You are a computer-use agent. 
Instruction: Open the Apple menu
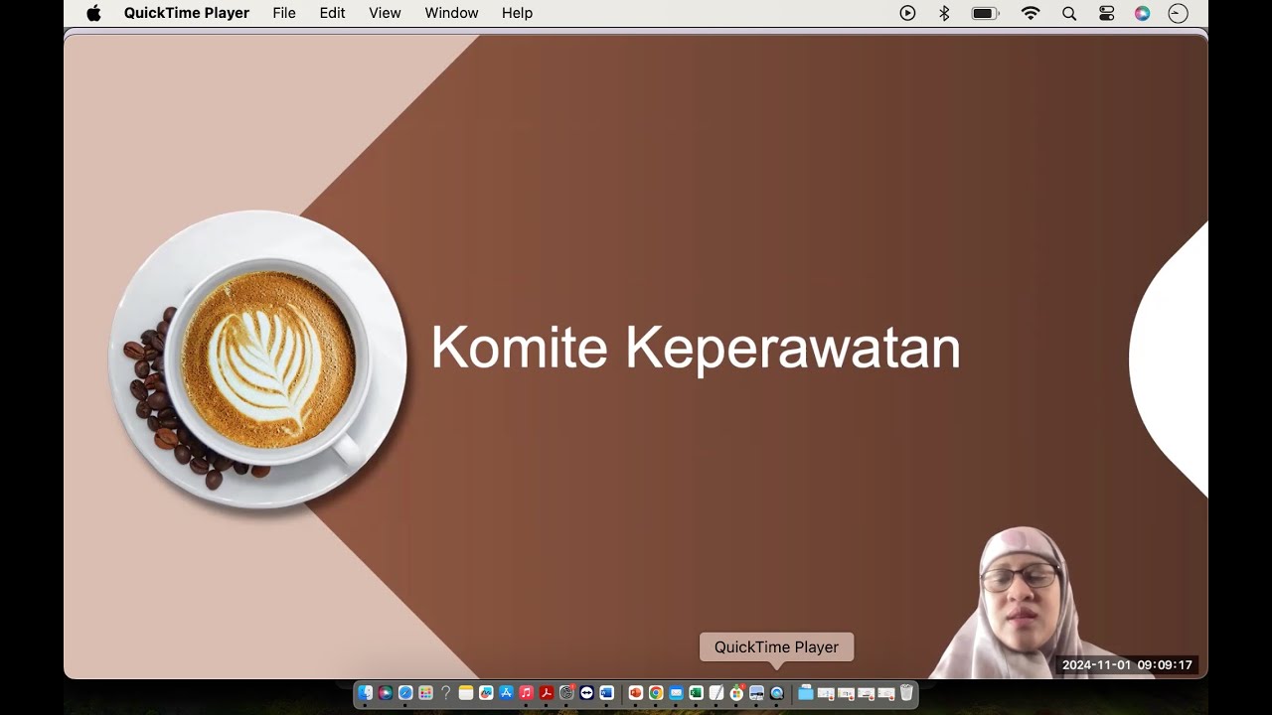[93, 13]
